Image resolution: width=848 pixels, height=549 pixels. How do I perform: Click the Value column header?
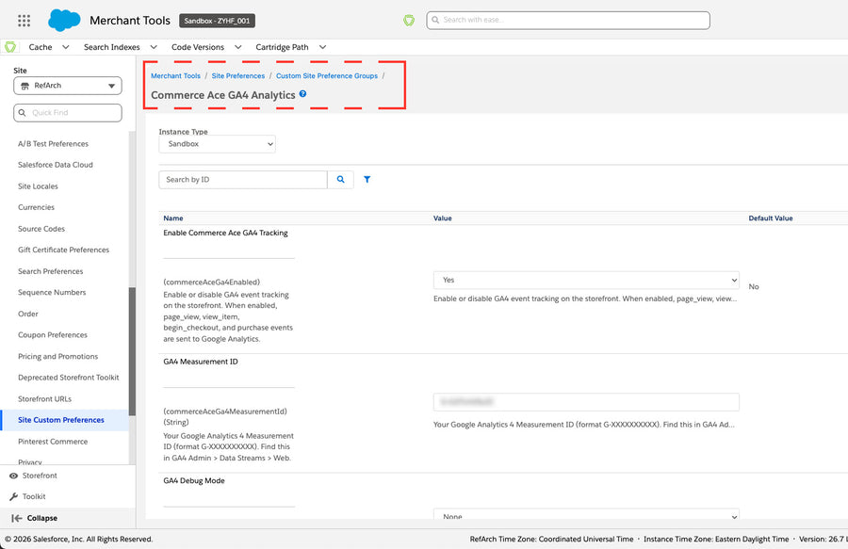443,218
